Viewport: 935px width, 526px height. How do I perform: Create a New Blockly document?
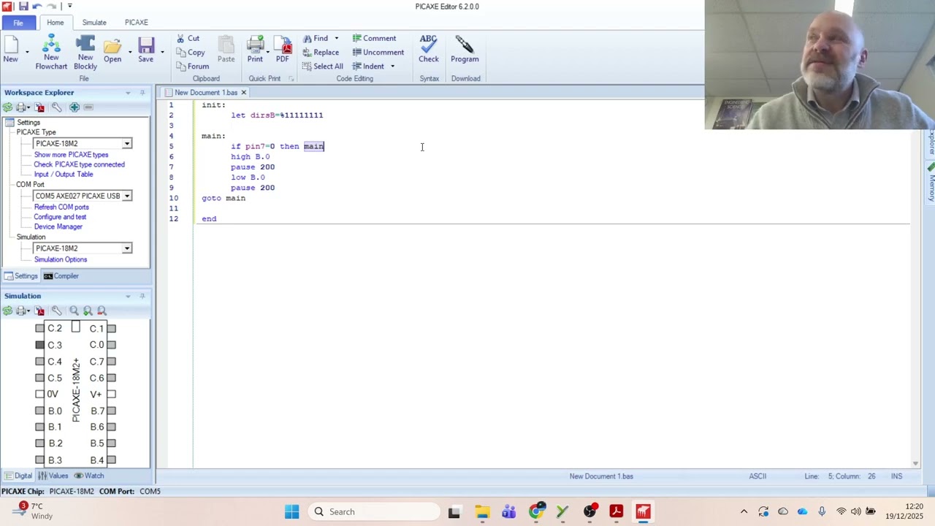pyautogui.click(x=85, y=53)
